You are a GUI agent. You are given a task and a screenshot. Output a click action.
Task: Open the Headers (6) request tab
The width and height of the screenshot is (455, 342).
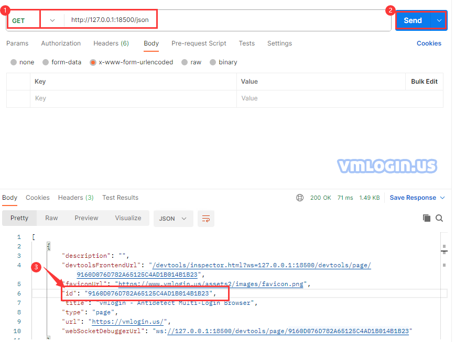coord(111,43)
